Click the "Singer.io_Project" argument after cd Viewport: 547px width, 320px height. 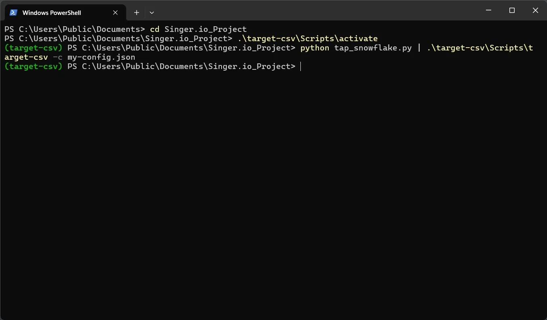pyautogui.click(x=205, y=29)
